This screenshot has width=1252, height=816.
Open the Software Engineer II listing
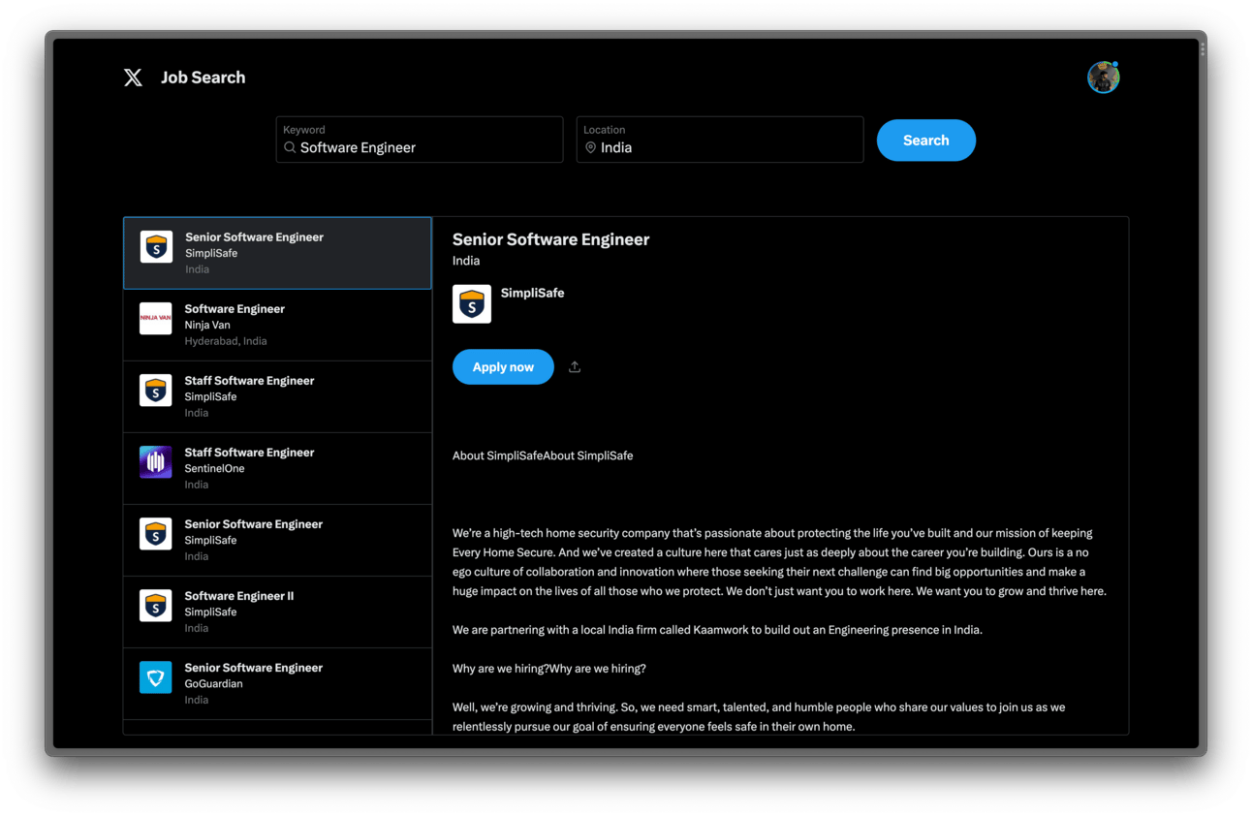click(277, 612)
